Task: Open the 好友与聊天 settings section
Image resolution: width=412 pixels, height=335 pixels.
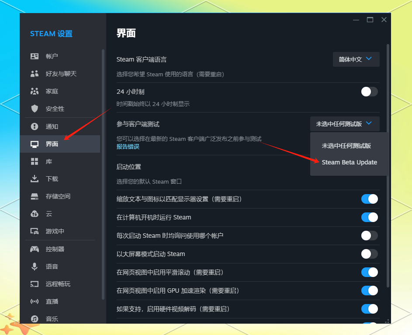Action: 60,74
